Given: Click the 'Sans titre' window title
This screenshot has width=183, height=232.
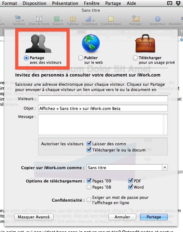Looking at the screenshot, I should click(x=91, y=10).
